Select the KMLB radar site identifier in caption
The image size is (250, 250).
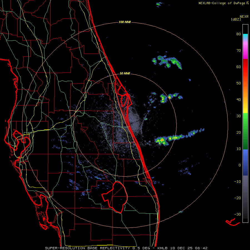tap(163, 248)
